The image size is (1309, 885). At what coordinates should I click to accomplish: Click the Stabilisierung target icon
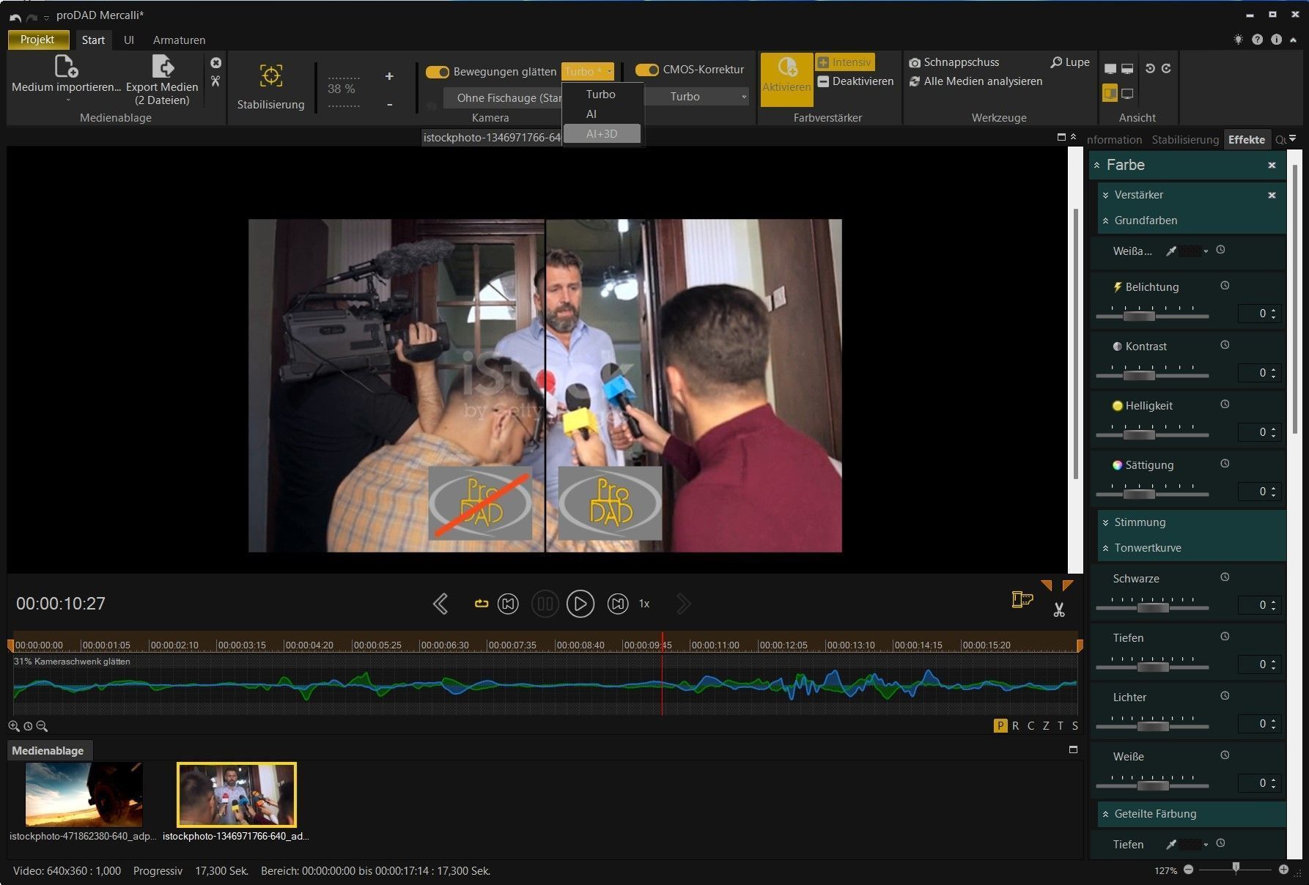[x=270, y=75]
